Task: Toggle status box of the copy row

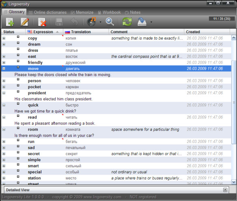Action: (x=18, y=36)
